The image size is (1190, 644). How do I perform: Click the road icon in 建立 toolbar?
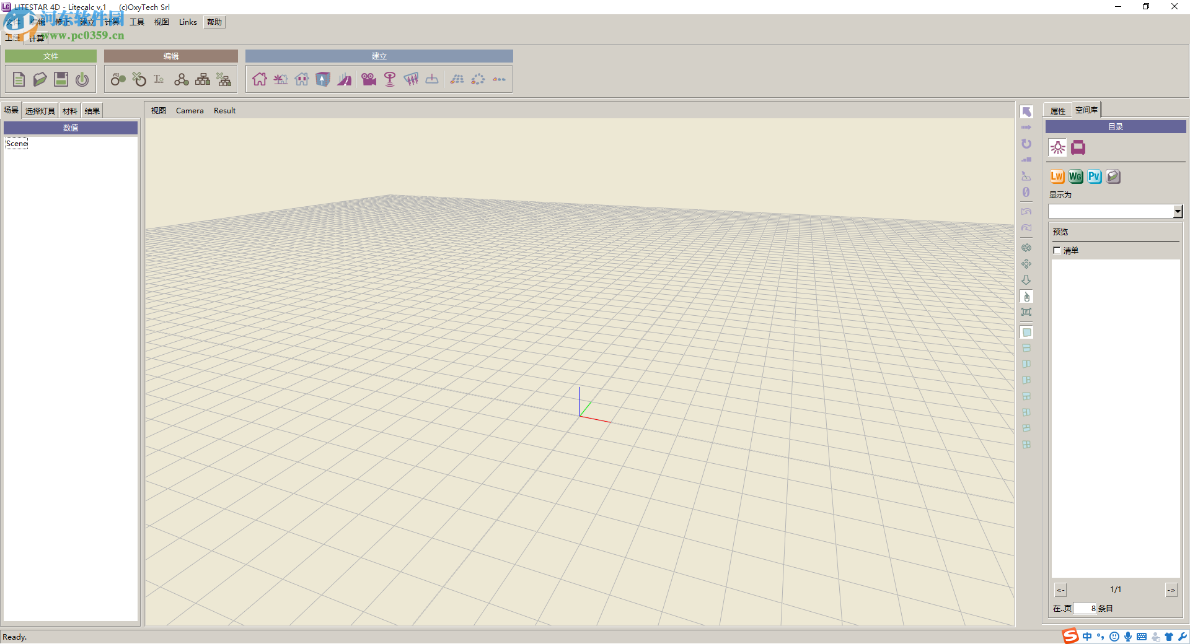click(x=344, y=79)
